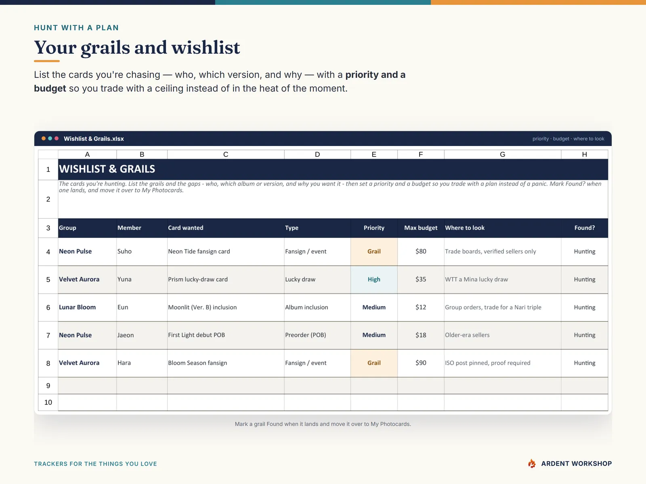
Task: Click the Card wanted header cell
Action: click(x=226, y=228)
